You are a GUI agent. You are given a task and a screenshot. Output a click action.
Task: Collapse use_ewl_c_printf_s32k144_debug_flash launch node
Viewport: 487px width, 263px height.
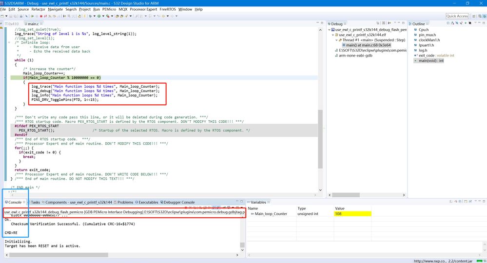[x=330, y=30]
